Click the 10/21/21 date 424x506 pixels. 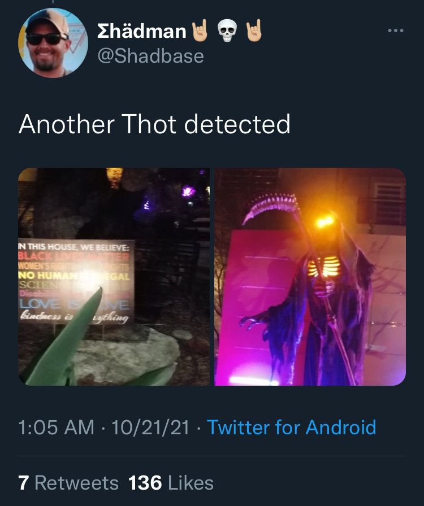150,428
